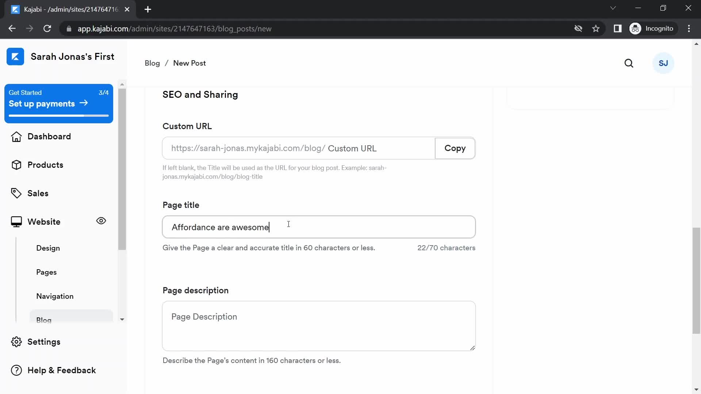Toggle Website visibility eye icon

point(101,221)
